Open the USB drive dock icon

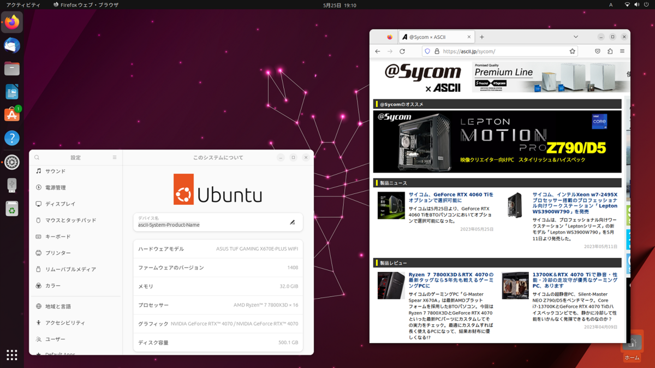tap(12, 185)
